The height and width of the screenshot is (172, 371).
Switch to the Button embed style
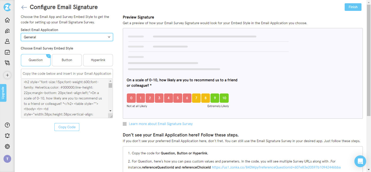click(67, 60)
